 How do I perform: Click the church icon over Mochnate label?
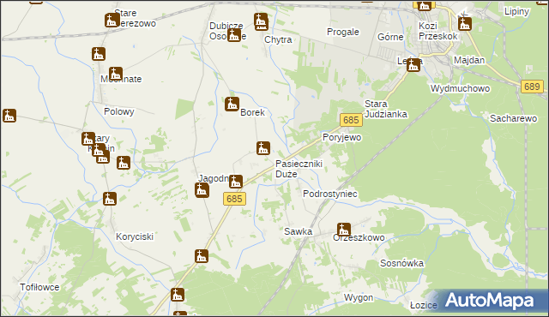116,74
